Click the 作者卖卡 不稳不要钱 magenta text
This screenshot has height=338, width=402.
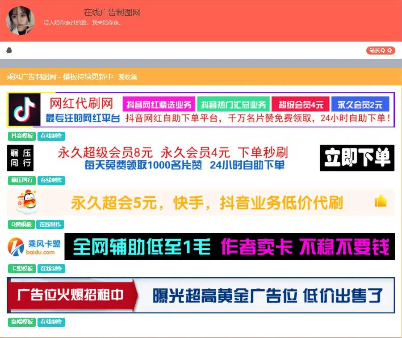coord(305,247)
